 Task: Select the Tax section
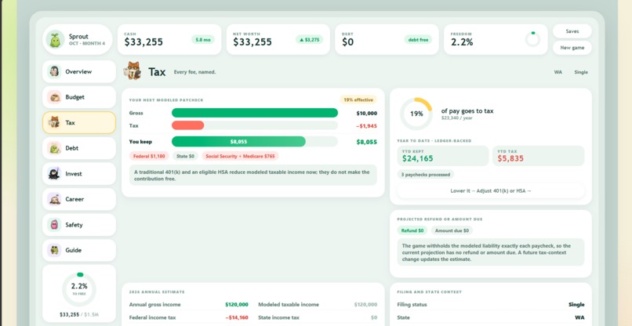(x=79, y=122)
